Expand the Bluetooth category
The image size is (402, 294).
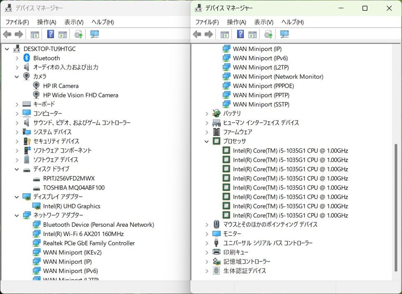(x=17, y=58)
